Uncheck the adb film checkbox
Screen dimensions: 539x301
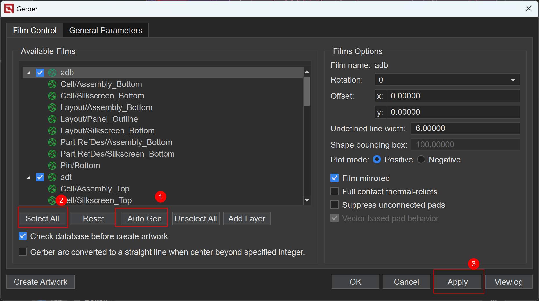(40, 73)
